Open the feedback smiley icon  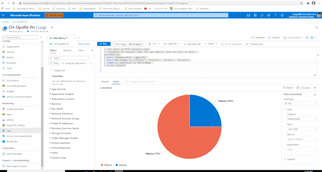pos(282,15)
